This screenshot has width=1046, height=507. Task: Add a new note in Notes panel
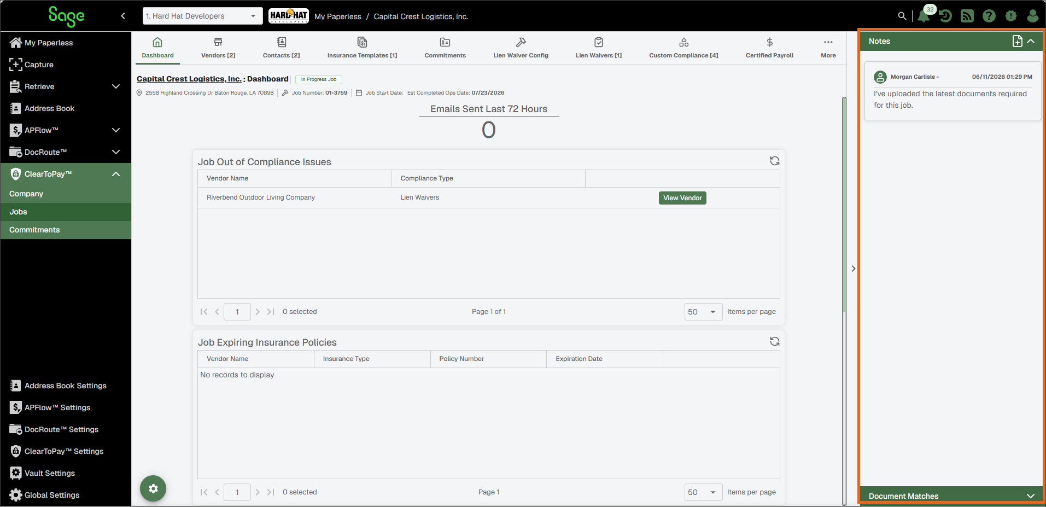click(x=1018, y=41)
